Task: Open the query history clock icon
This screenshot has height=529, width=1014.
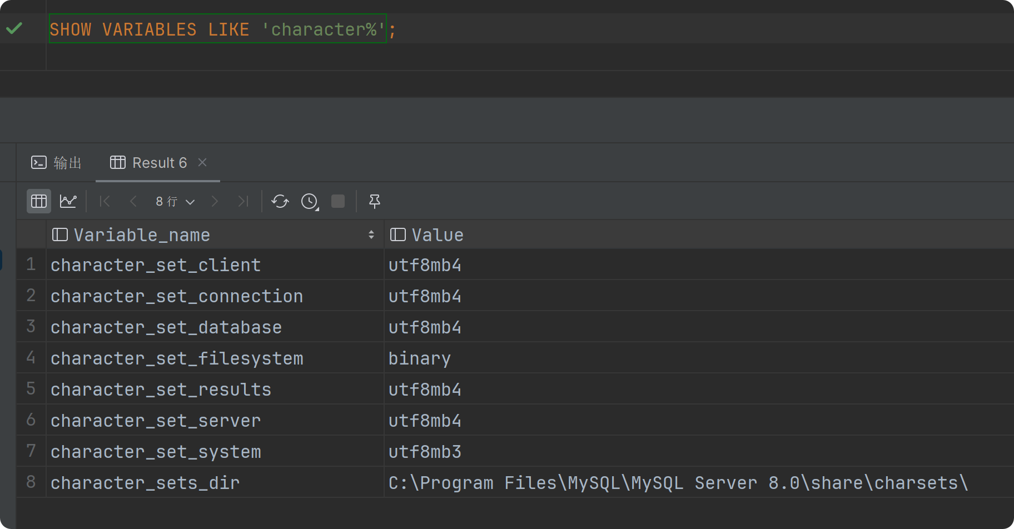Action: click(x=310, y=201)
